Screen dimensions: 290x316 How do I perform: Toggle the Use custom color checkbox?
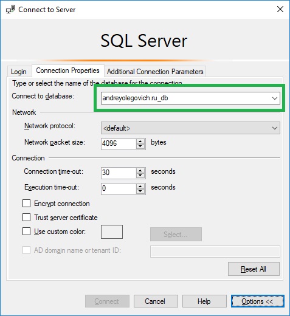[x=27, y=232]
